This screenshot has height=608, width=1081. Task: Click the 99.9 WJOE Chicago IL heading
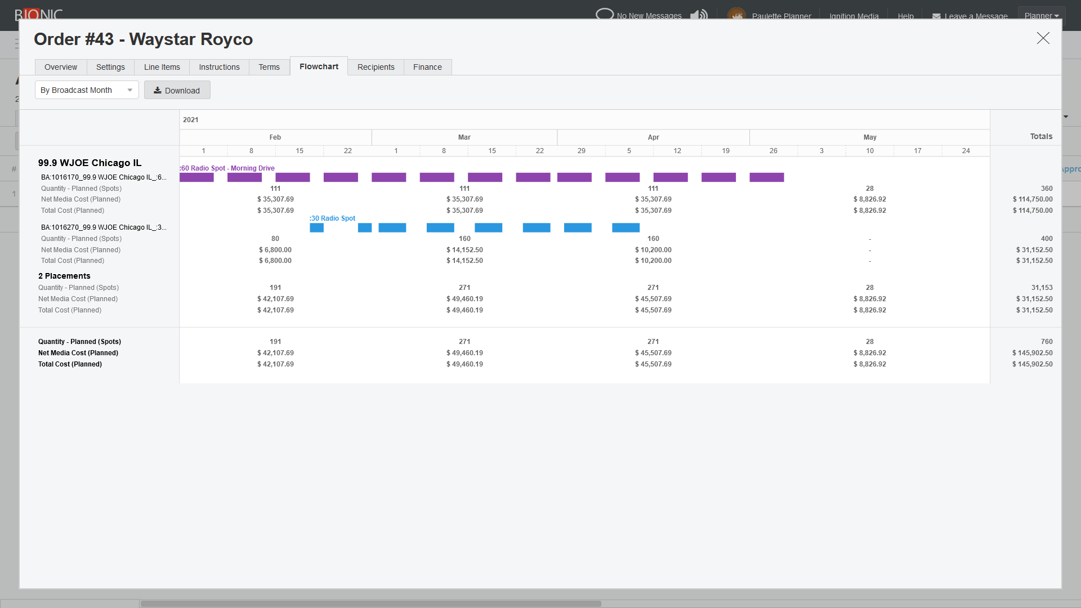tap(90, 163)
